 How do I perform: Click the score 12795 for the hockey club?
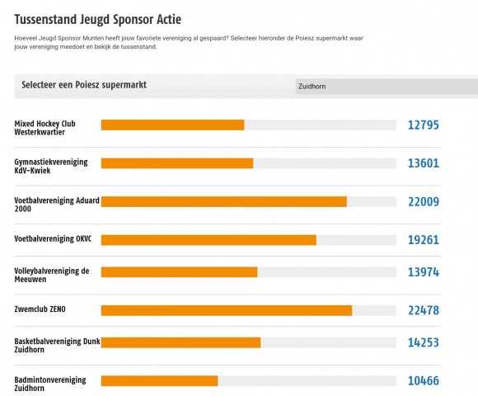(424, 125)
